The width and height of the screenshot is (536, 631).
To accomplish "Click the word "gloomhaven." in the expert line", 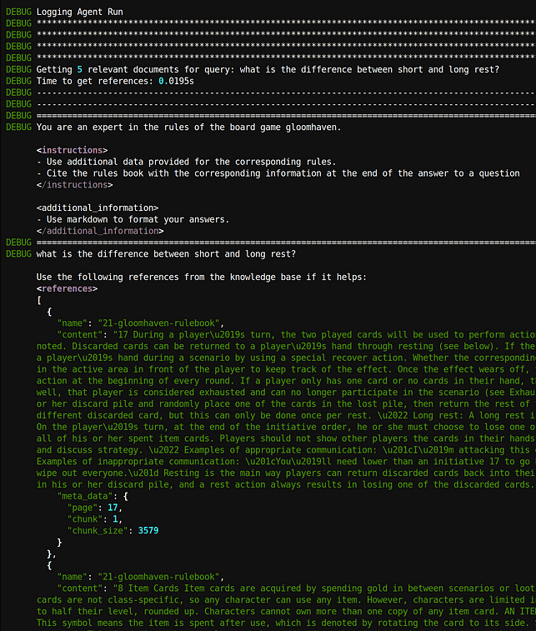I will (x=313, y=128).
